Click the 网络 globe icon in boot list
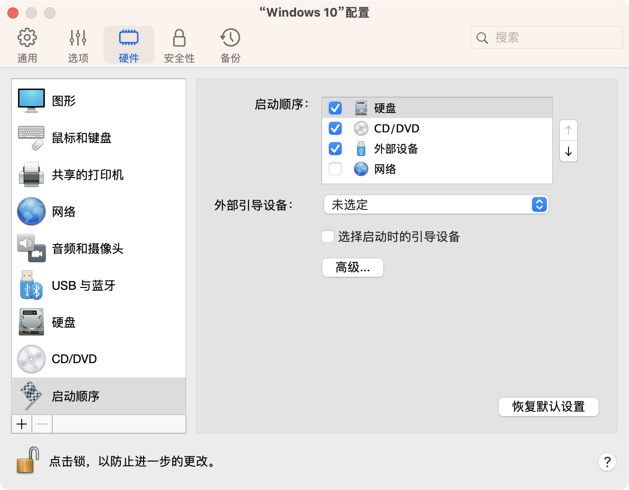This screenshot has height=490, width=629. (x=361, y=169)
